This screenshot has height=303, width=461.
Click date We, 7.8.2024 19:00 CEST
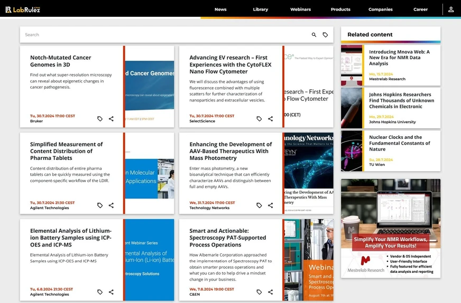tap(211, 289)
